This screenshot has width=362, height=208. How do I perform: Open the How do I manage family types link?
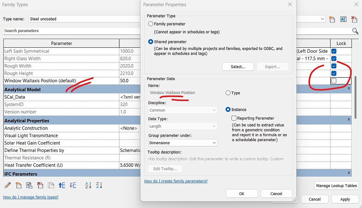tap(30, 197)
